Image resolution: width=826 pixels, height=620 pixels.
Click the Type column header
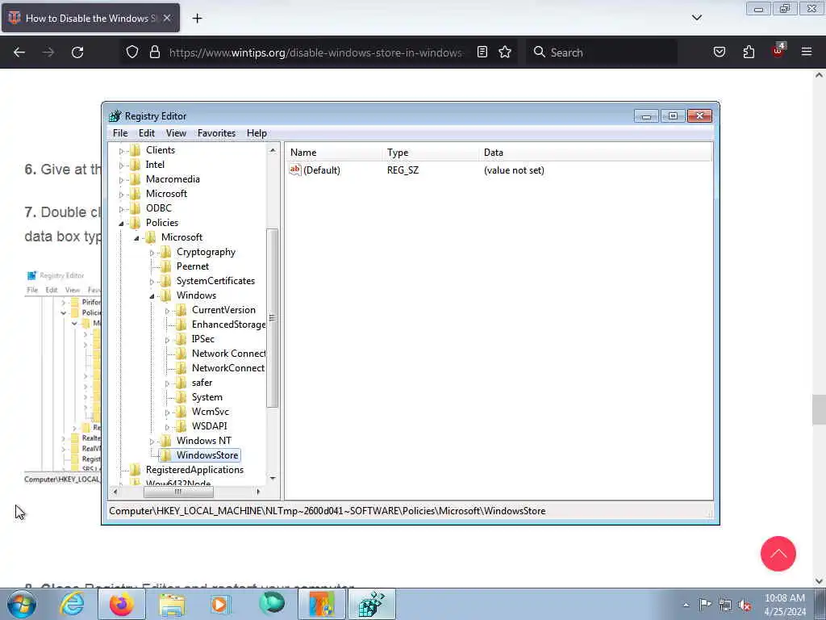click(x=431, y=153)
